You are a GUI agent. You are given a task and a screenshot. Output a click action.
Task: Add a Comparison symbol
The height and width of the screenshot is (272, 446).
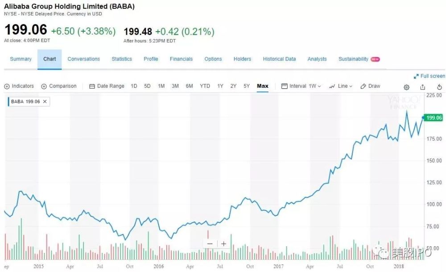coord(44,86)
